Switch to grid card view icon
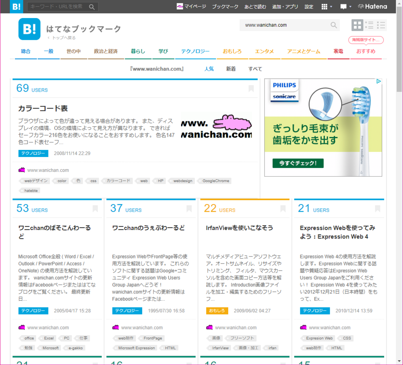The width and height of the screenshot is (403, 365). tap(357, 25)
